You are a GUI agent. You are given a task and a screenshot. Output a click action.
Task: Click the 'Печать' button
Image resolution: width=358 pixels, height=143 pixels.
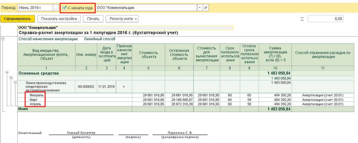(93, 19)
